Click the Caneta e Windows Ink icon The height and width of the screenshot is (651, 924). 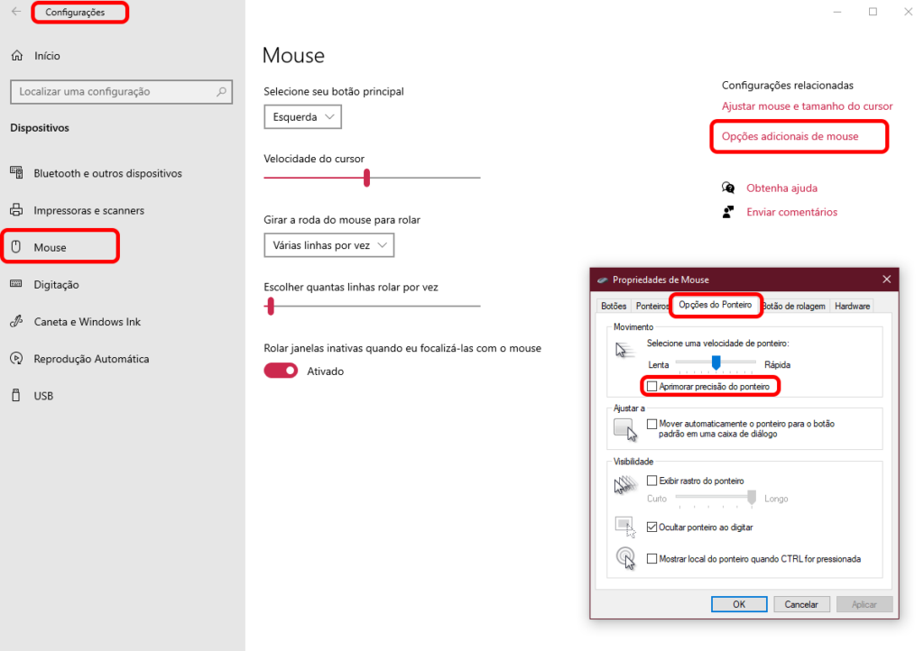pos(17,322)
